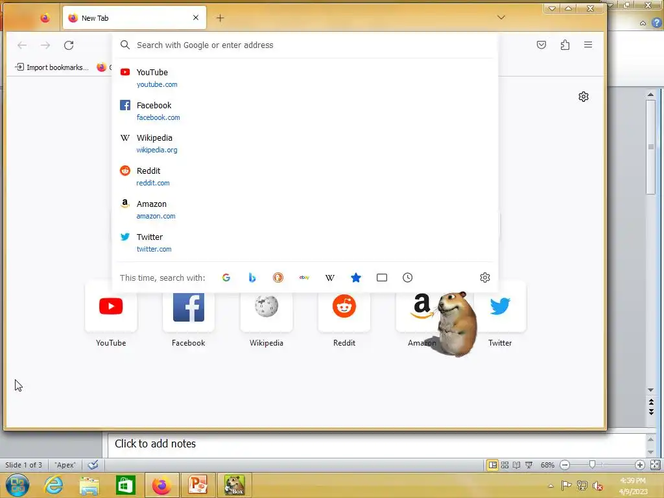Click Import bookmarks toolbar button
Screen dimensions: 664x498
[x=52, y=67]
